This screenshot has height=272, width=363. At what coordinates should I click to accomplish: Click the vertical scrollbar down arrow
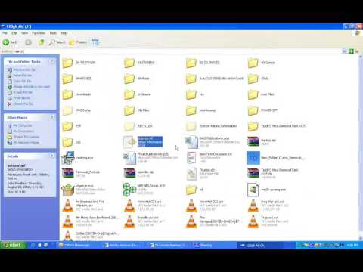[x=361, y=238]
